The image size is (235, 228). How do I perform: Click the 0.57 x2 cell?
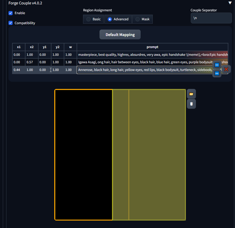click(x=32, y=62)
